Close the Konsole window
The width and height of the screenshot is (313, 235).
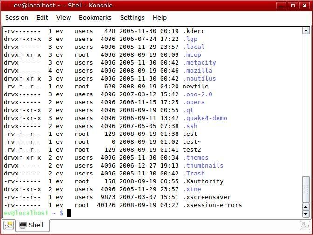pos(305,6)
